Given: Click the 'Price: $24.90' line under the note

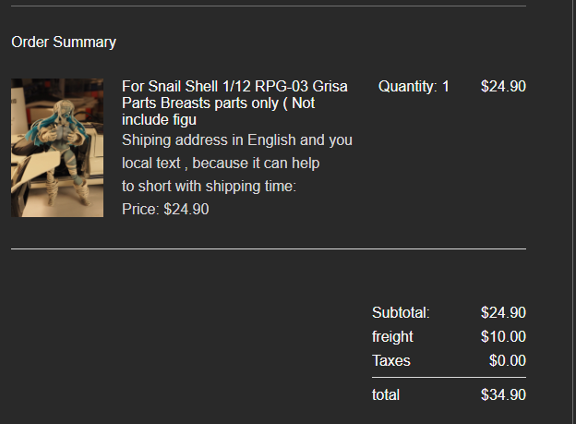Looking at the screenshot, I should (x=165, y=210).
